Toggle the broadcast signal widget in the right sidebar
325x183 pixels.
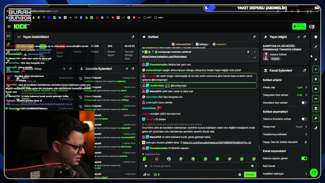pyautogui.click(x=316, y=99)
